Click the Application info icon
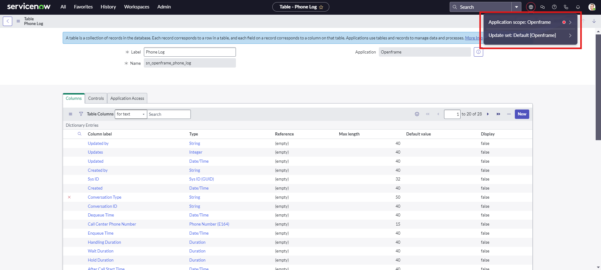 click(478, 52)
